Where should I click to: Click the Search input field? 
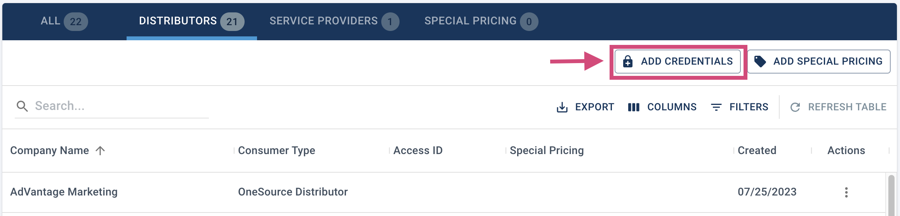112,106
